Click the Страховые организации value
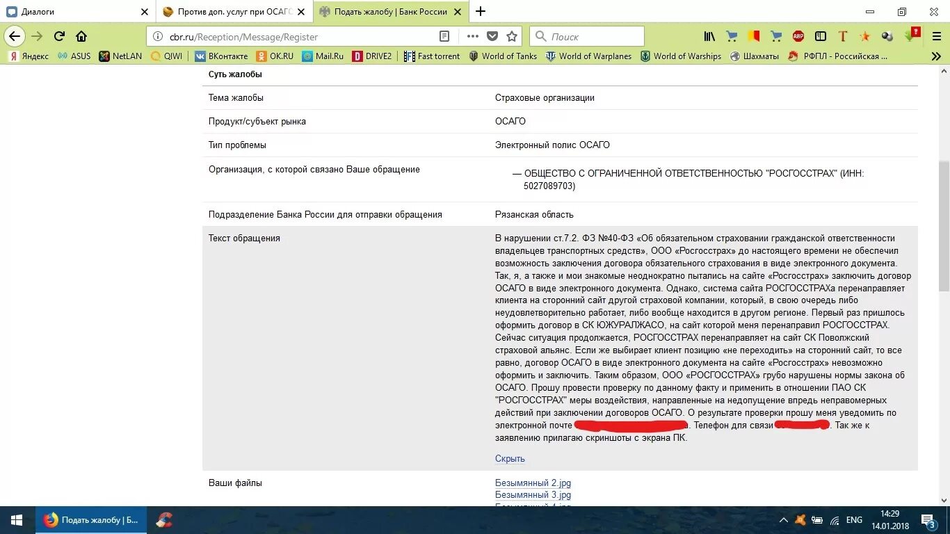The image size is (950, 534). point(545,98)
